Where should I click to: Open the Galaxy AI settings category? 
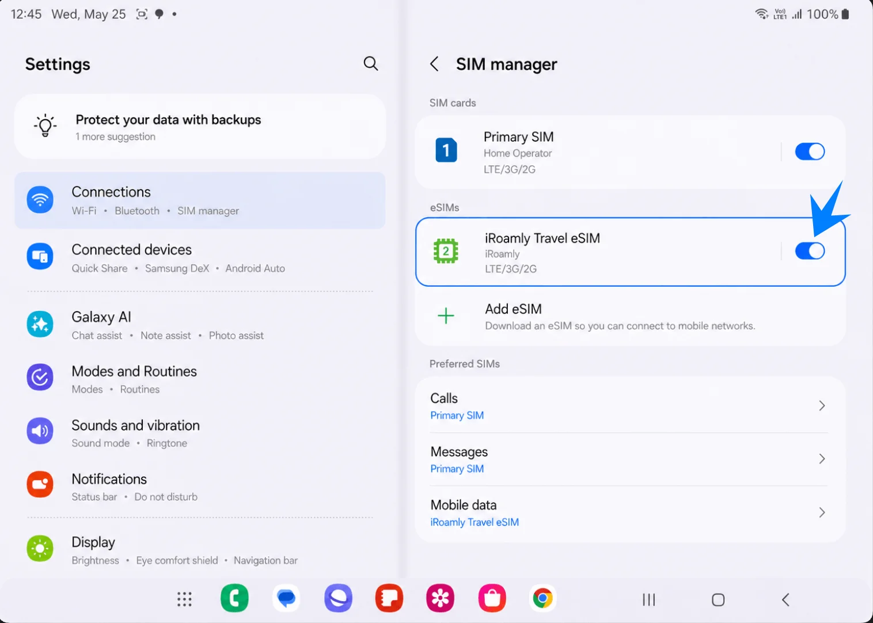[x=200, y=325]
